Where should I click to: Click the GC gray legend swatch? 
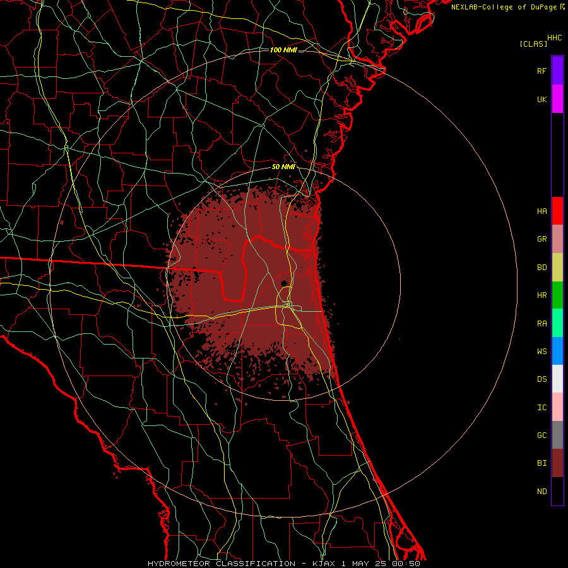tap(557, 435)
